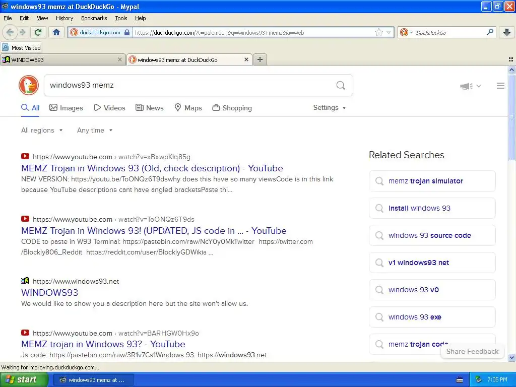Select Mypal taskbar window button

[93, 380]
